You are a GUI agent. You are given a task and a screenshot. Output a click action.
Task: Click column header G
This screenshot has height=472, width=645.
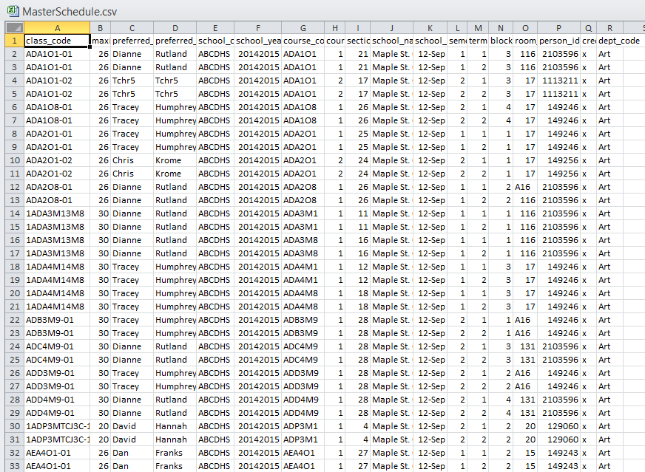[x=303, y=27]
